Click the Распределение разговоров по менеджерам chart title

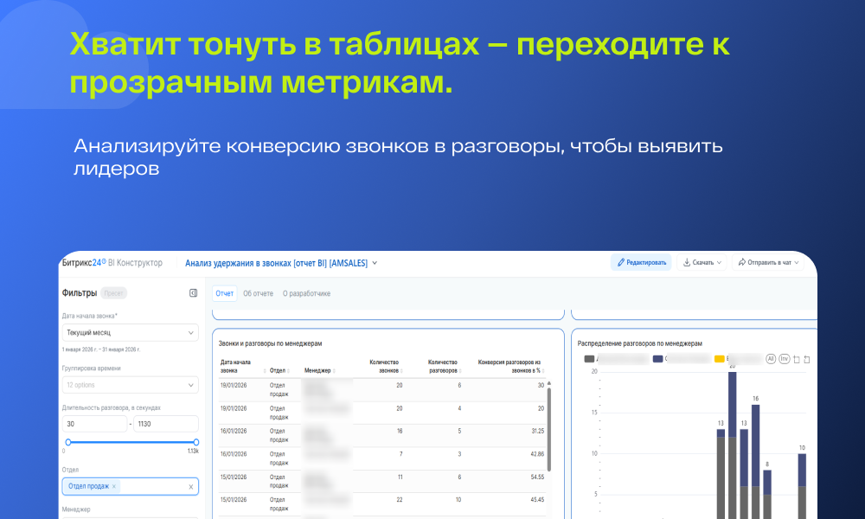pyautogui.click(x=639, y=343)
